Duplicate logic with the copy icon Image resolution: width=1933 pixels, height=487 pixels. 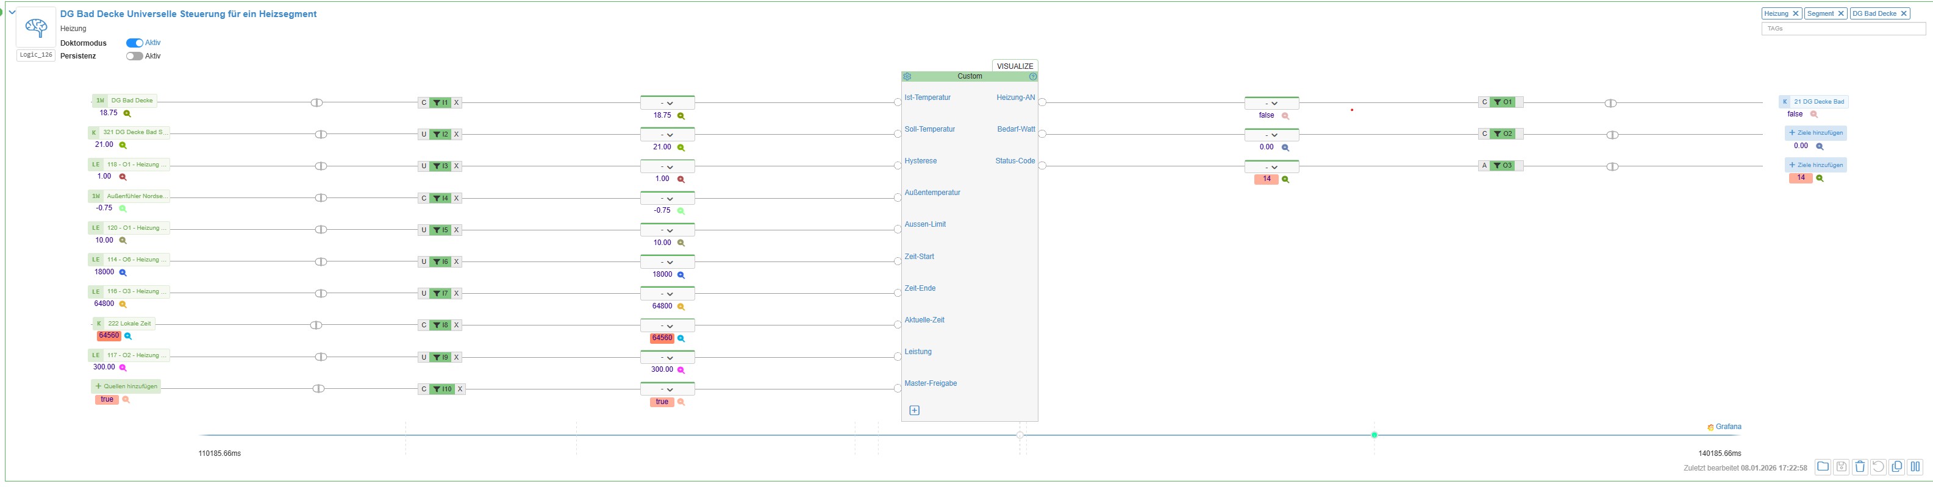[1896, 467]
